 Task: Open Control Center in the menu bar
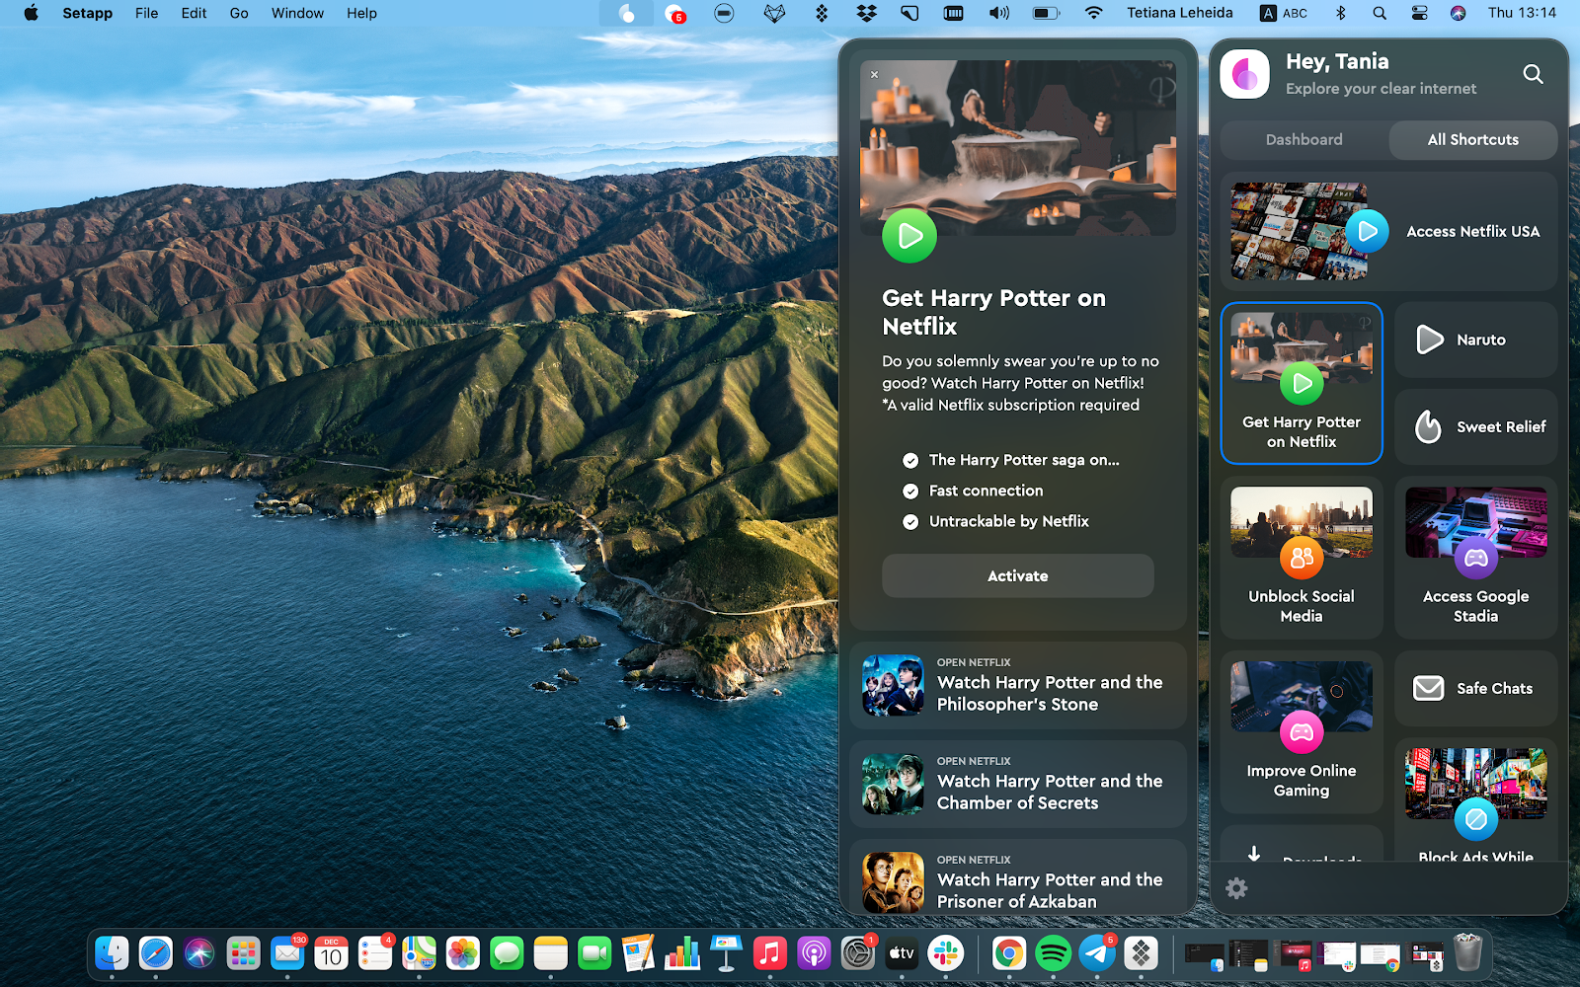[1419, 13]
